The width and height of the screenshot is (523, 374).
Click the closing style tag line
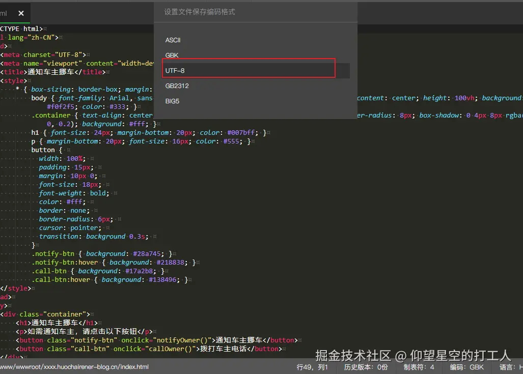point(16,289)
